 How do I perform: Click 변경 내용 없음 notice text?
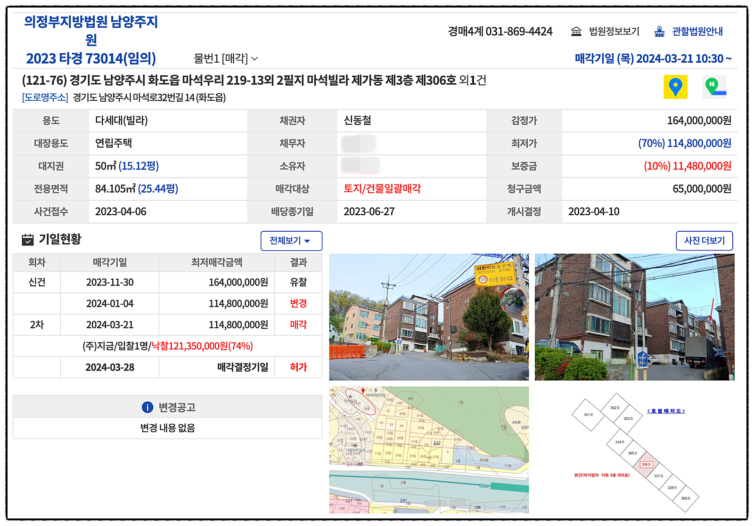tap(168, 428)
